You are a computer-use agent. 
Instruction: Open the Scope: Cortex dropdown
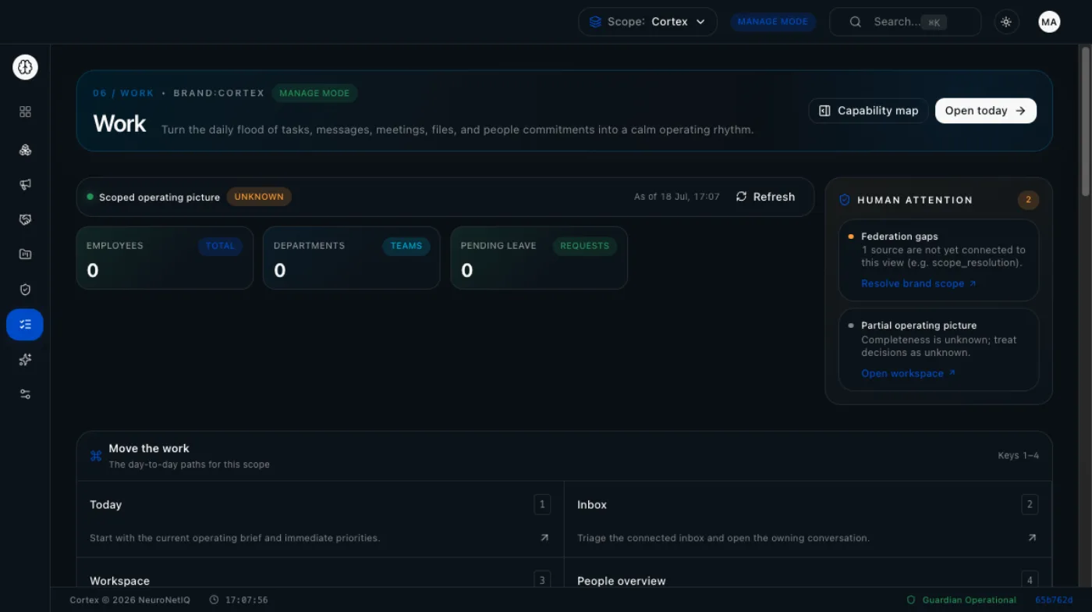coord(647,22)
